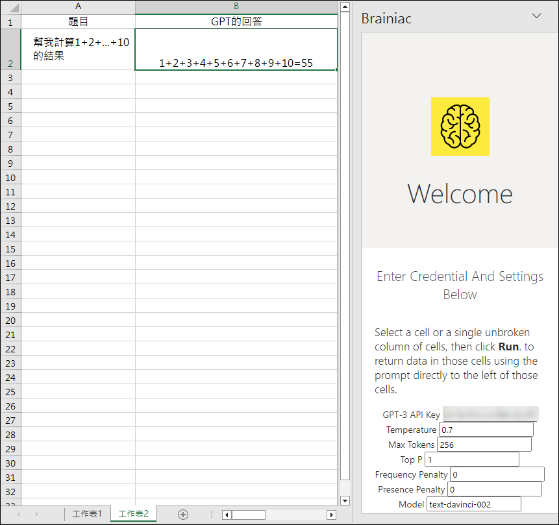559x525 pixels.
Task: Select row 1 header
Action: pos(10,22)
